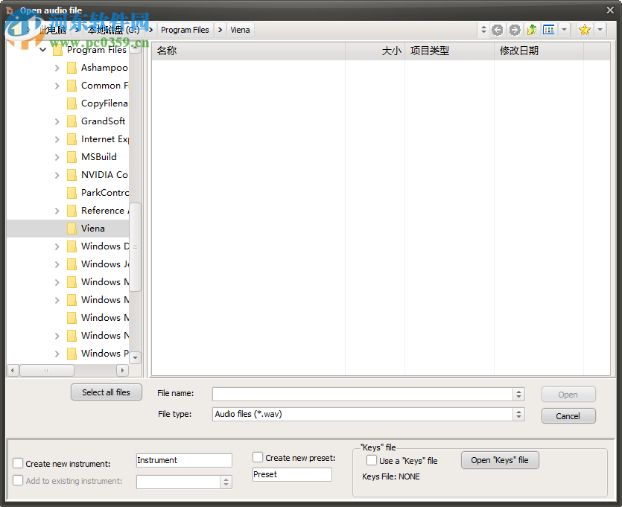
Task: Enable Use a "Keys" file
Action: [370, 460]
